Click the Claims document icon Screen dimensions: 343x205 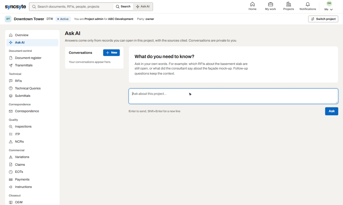(x=11, y=165)
